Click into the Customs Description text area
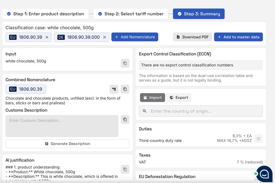This screenshot has width=275, height=183. pos(62,126)
